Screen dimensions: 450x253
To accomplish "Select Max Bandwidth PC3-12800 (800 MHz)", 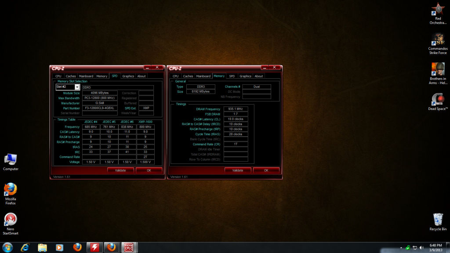I will tap(100, 98).
